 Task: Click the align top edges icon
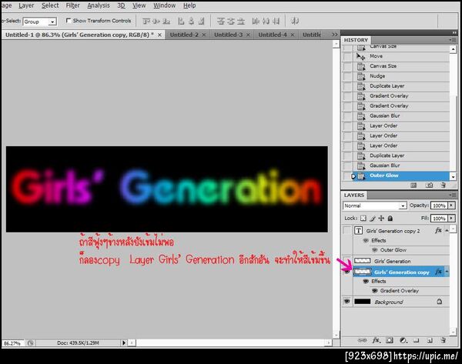pos(146,21)
